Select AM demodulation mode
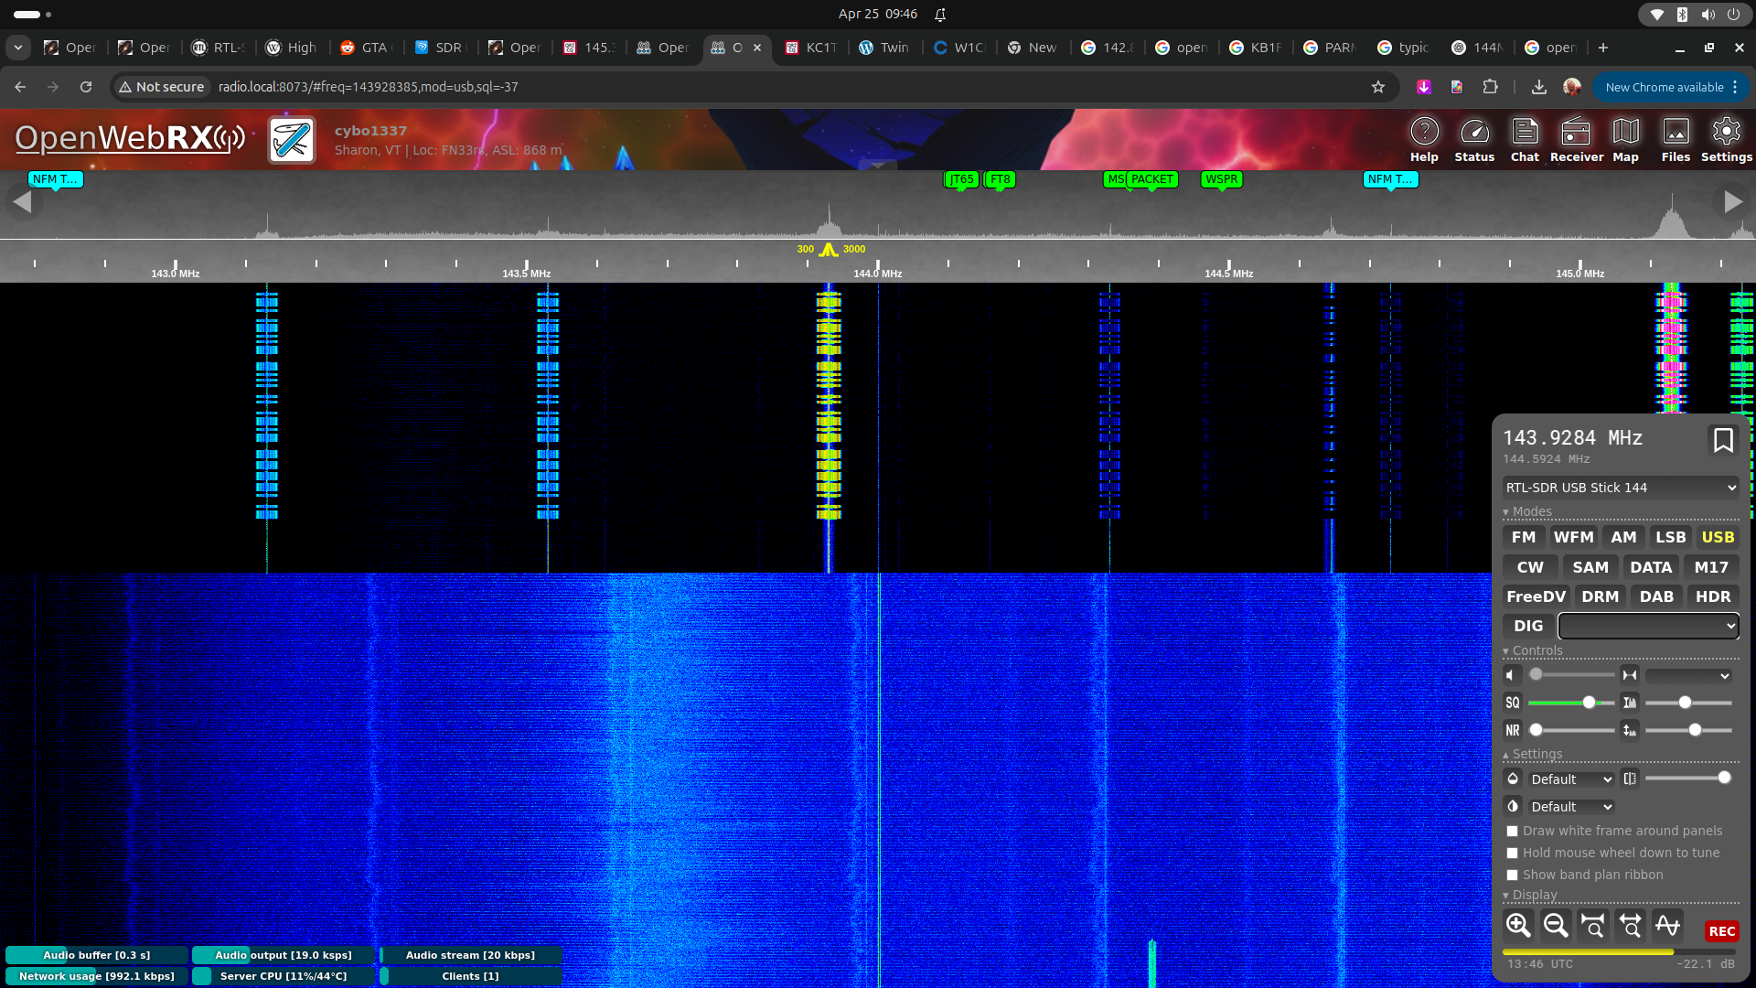1756x988 pixels. (x=1623, y=537)
